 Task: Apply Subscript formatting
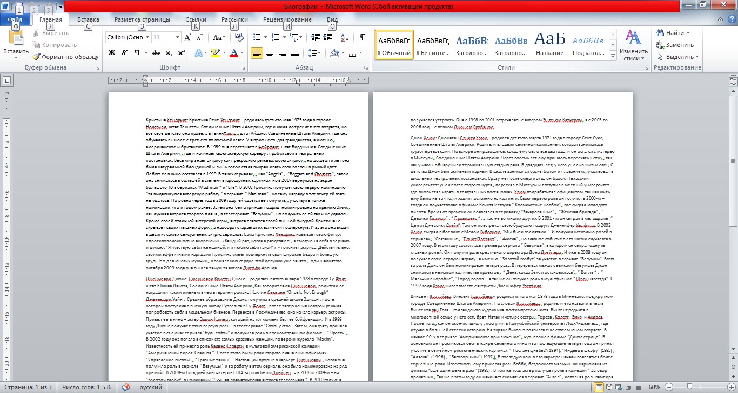(x=169, y=53)
